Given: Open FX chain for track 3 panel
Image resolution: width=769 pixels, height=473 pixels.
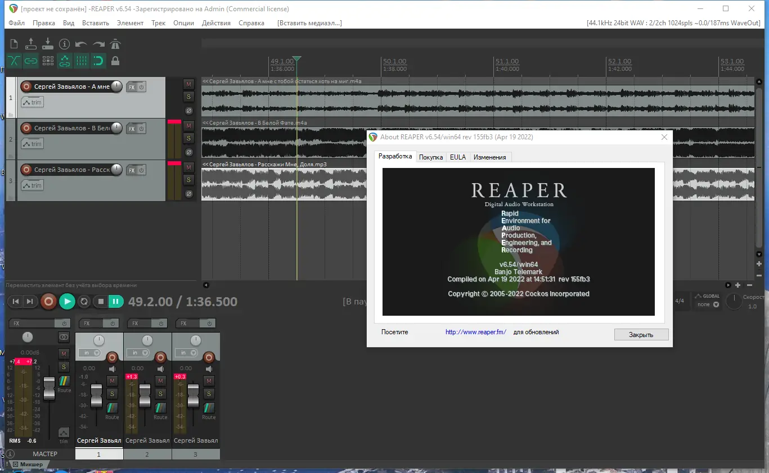Looking at the screenshot, I should pos(132,170).
